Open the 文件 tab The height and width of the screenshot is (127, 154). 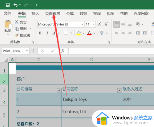click(7, 13)
